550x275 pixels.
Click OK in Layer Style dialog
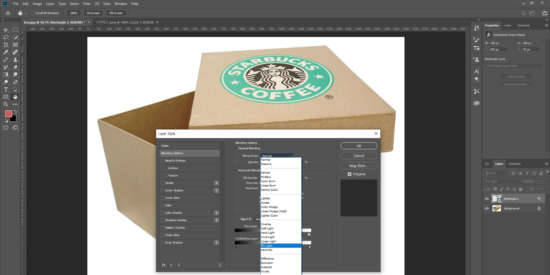[x=359, y=146]
